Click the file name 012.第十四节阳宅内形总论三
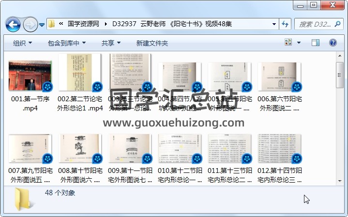 pyautogui.click(x=280, y=175)
